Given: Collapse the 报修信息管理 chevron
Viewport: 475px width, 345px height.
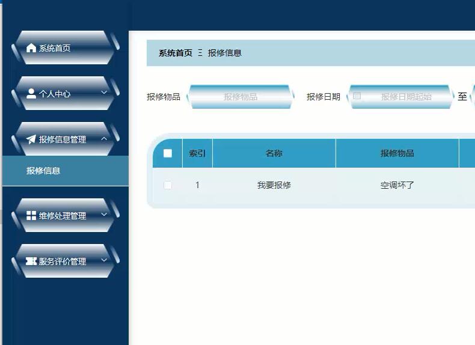Looking at the screenshot, I should pyautogui.click(x=104, y=138).
